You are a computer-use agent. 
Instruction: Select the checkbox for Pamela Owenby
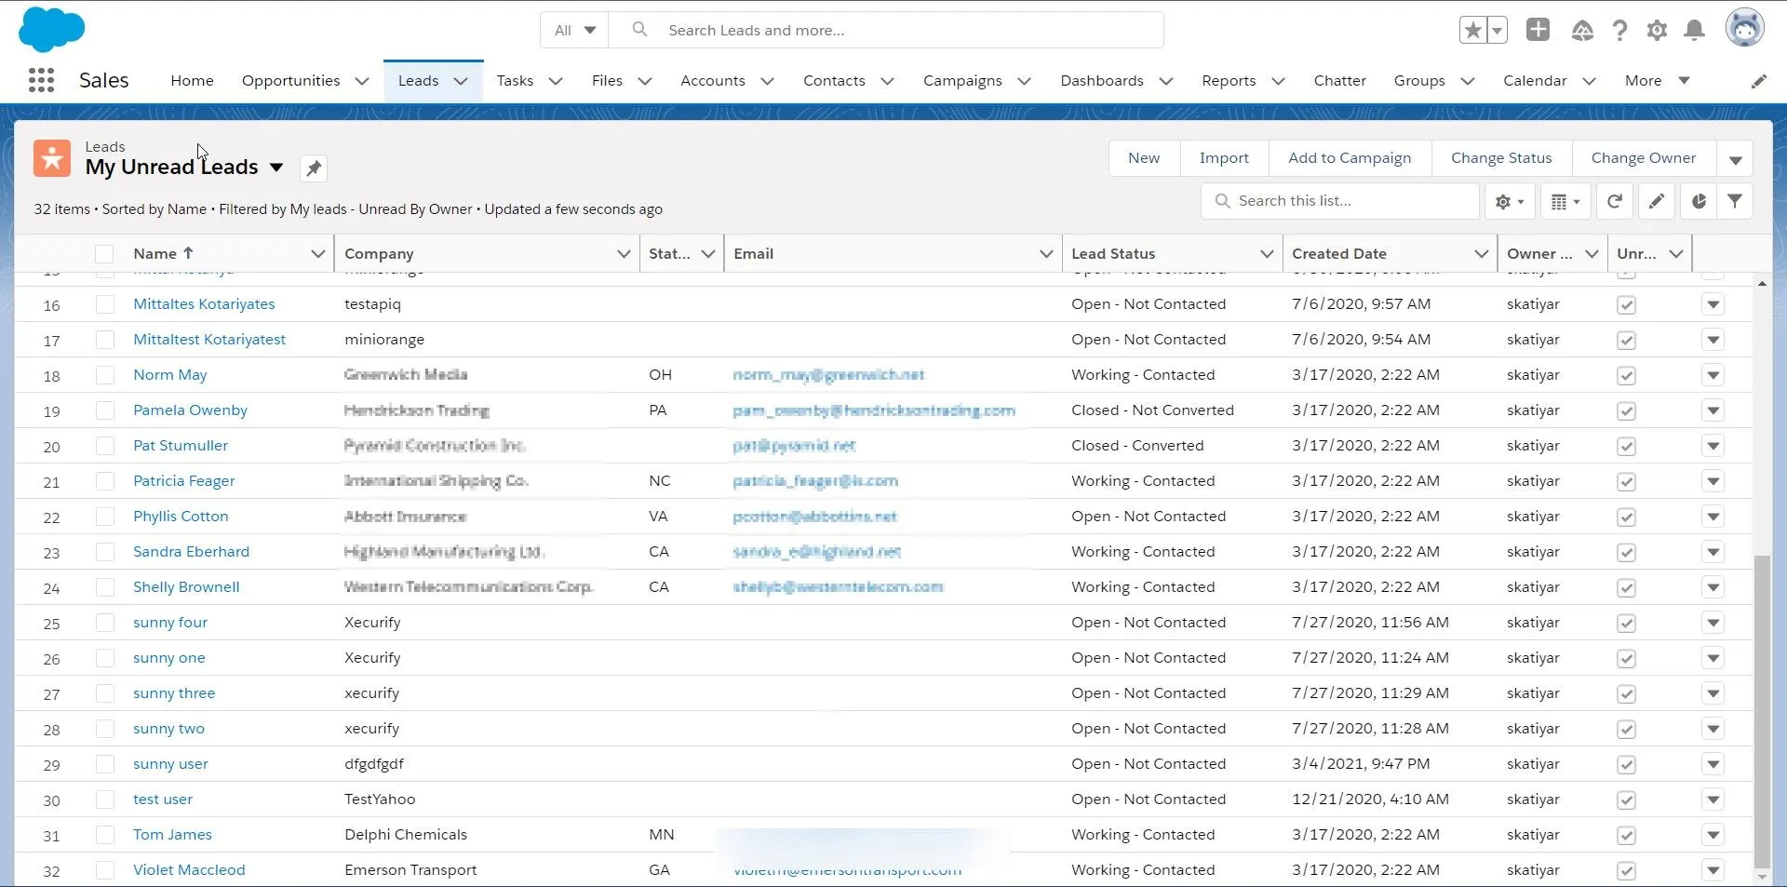pos(105,410)
